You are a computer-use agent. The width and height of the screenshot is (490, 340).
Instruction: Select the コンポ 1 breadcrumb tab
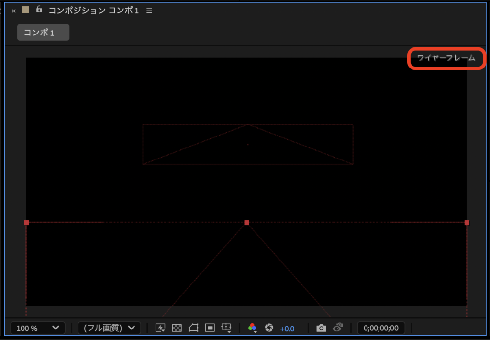(43, 33)
